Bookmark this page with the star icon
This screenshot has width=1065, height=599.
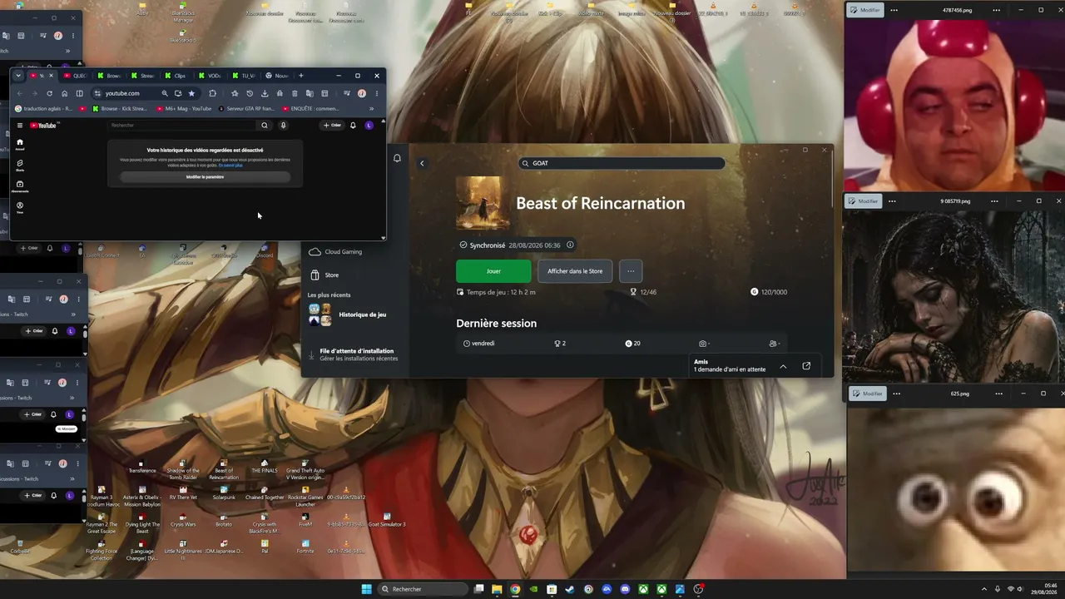tap(191, 93)
